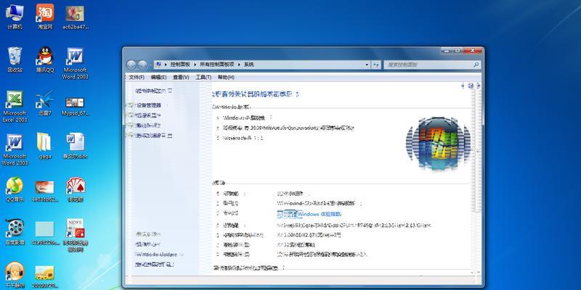
Task: Go back in the System window
Action: pos(131,65)
